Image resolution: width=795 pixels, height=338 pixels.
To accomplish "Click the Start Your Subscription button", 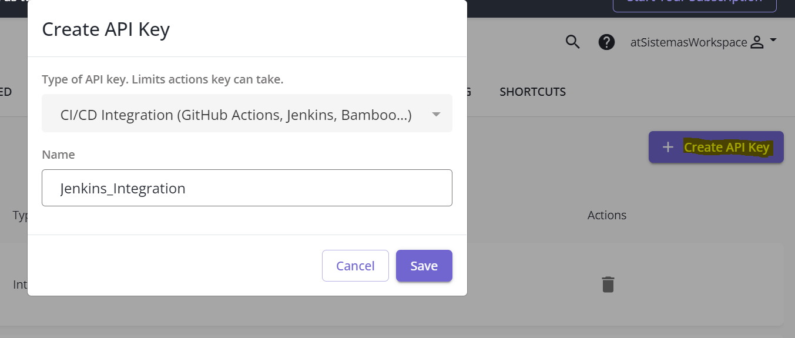I will coord(694,3).
